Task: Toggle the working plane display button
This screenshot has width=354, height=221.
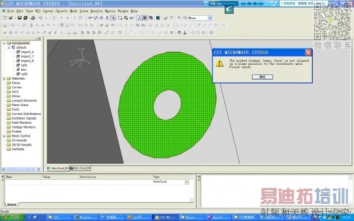Action: tap(145, 18)
